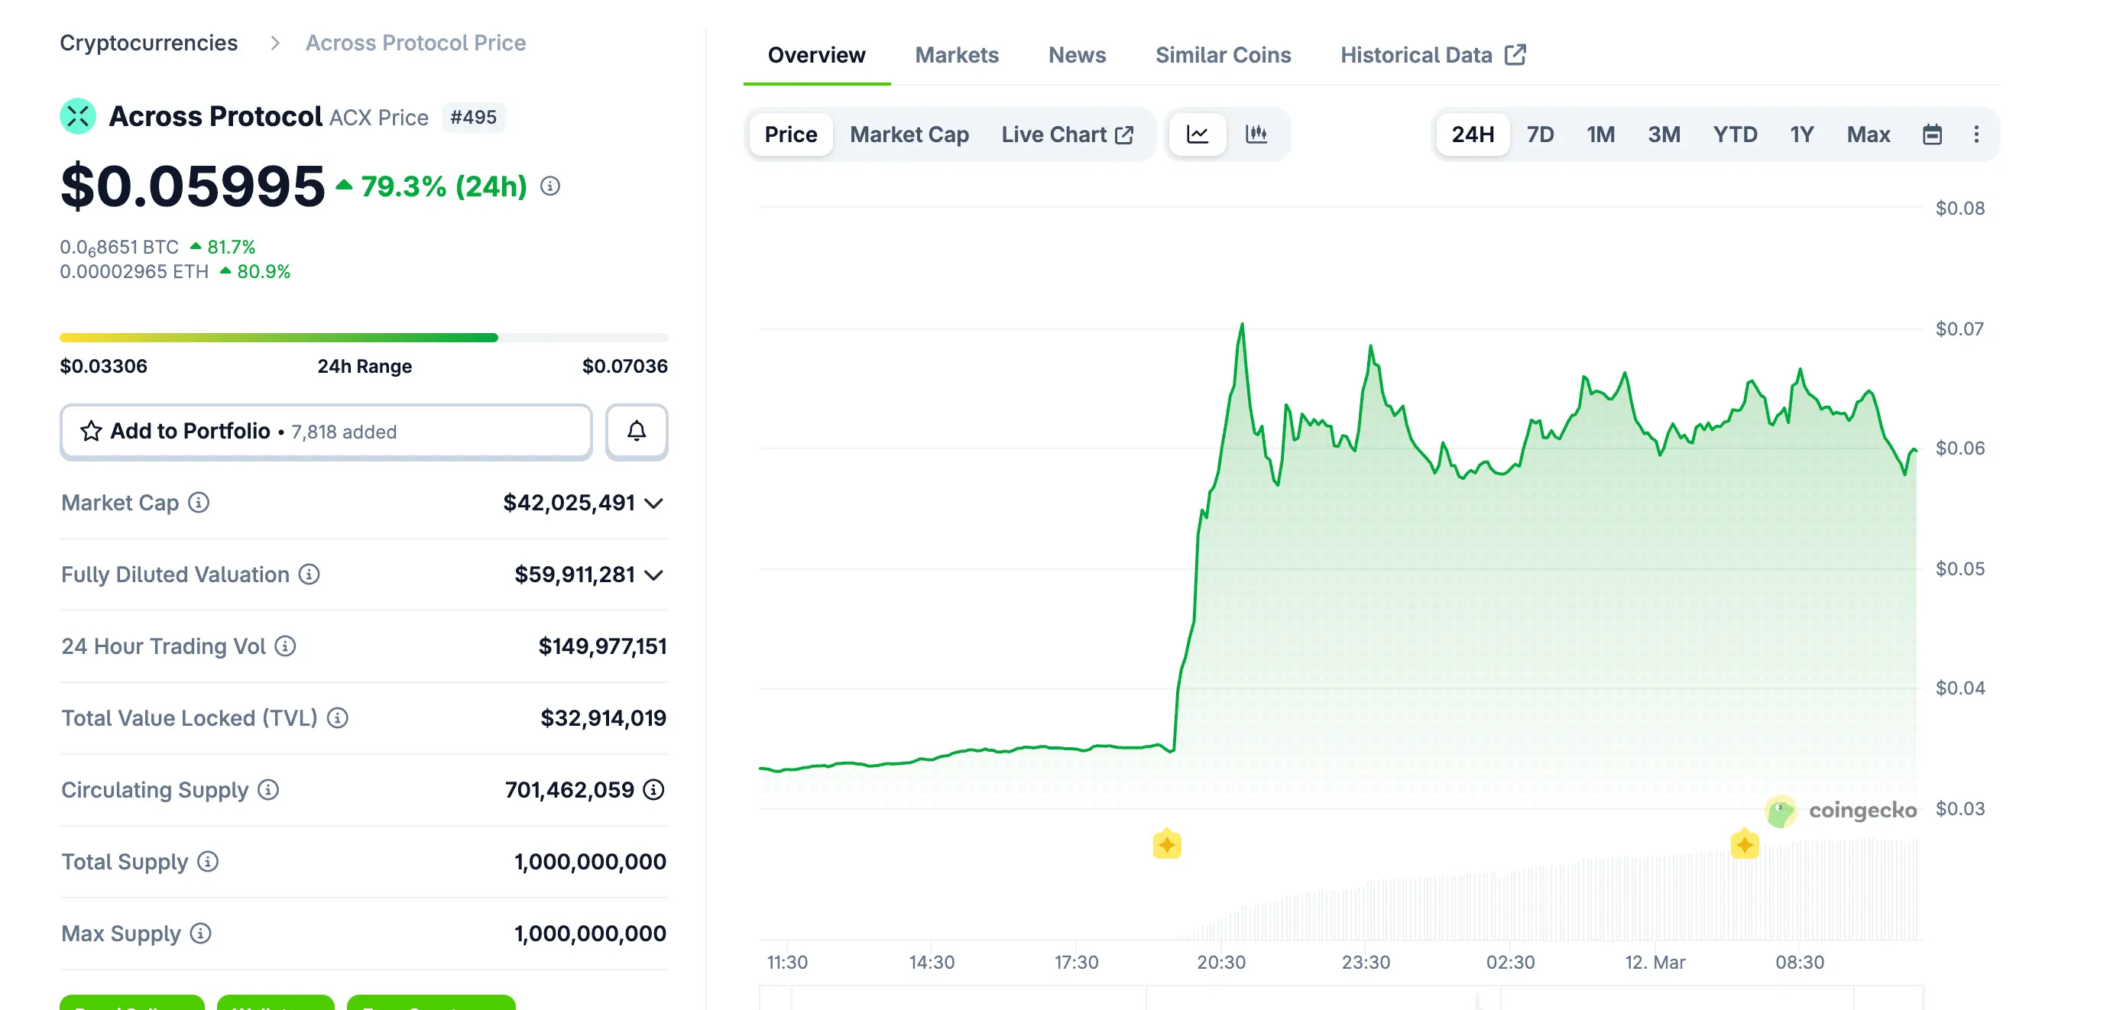2123x1010 pixels.
Task: Select the line chart view icon
Action: coord(1197,134)
